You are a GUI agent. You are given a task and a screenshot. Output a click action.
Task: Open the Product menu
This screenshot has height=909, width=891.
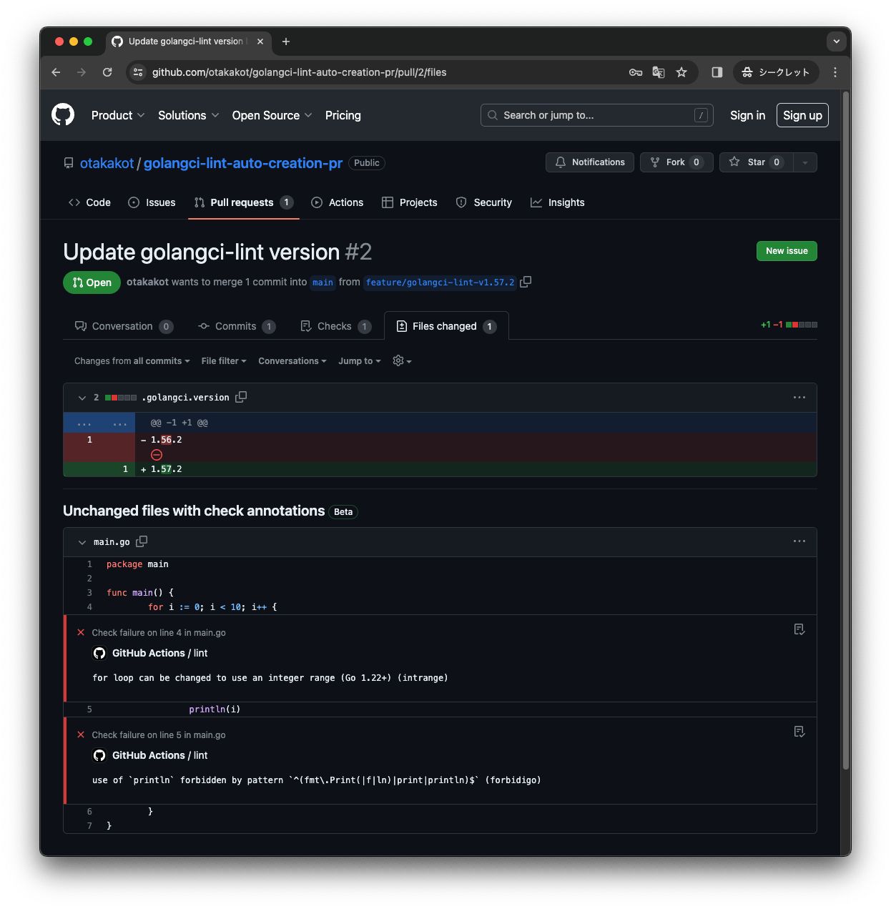118,115
